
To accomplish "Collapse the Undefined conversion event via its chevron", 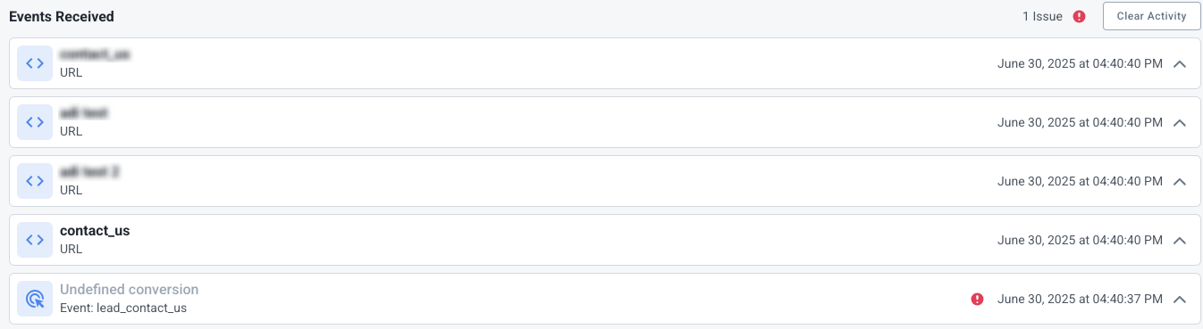I will pos(1180,300).
